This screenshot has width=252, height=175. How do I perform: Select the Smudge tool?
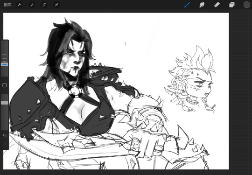[x=202, y=5]
